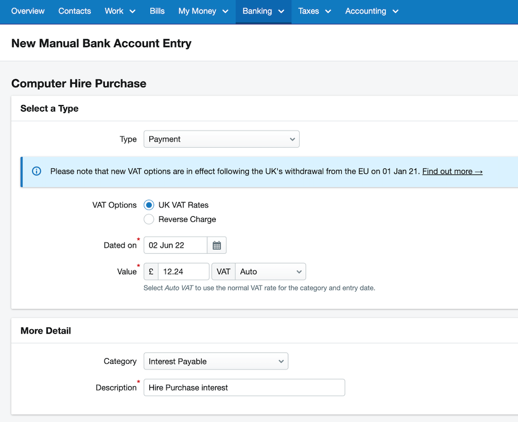The width and height of the screenshot is (518, 422).
Task: Open the Type dropdown showing Payment
Action: [221, 138]
